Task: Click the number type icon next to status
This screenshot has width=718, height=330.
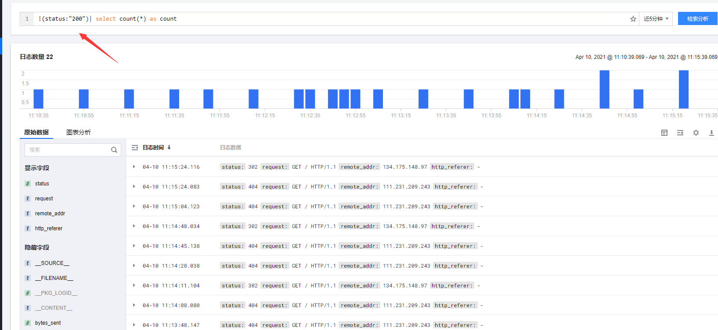Action: coord(28,184)
